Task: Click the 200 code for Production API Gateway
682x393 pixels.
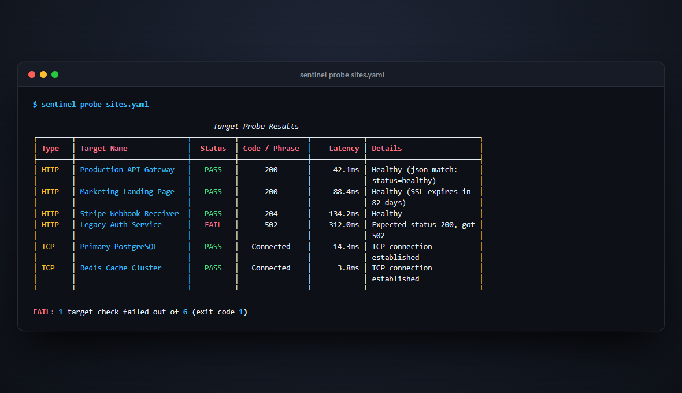Action: point(272,169)
